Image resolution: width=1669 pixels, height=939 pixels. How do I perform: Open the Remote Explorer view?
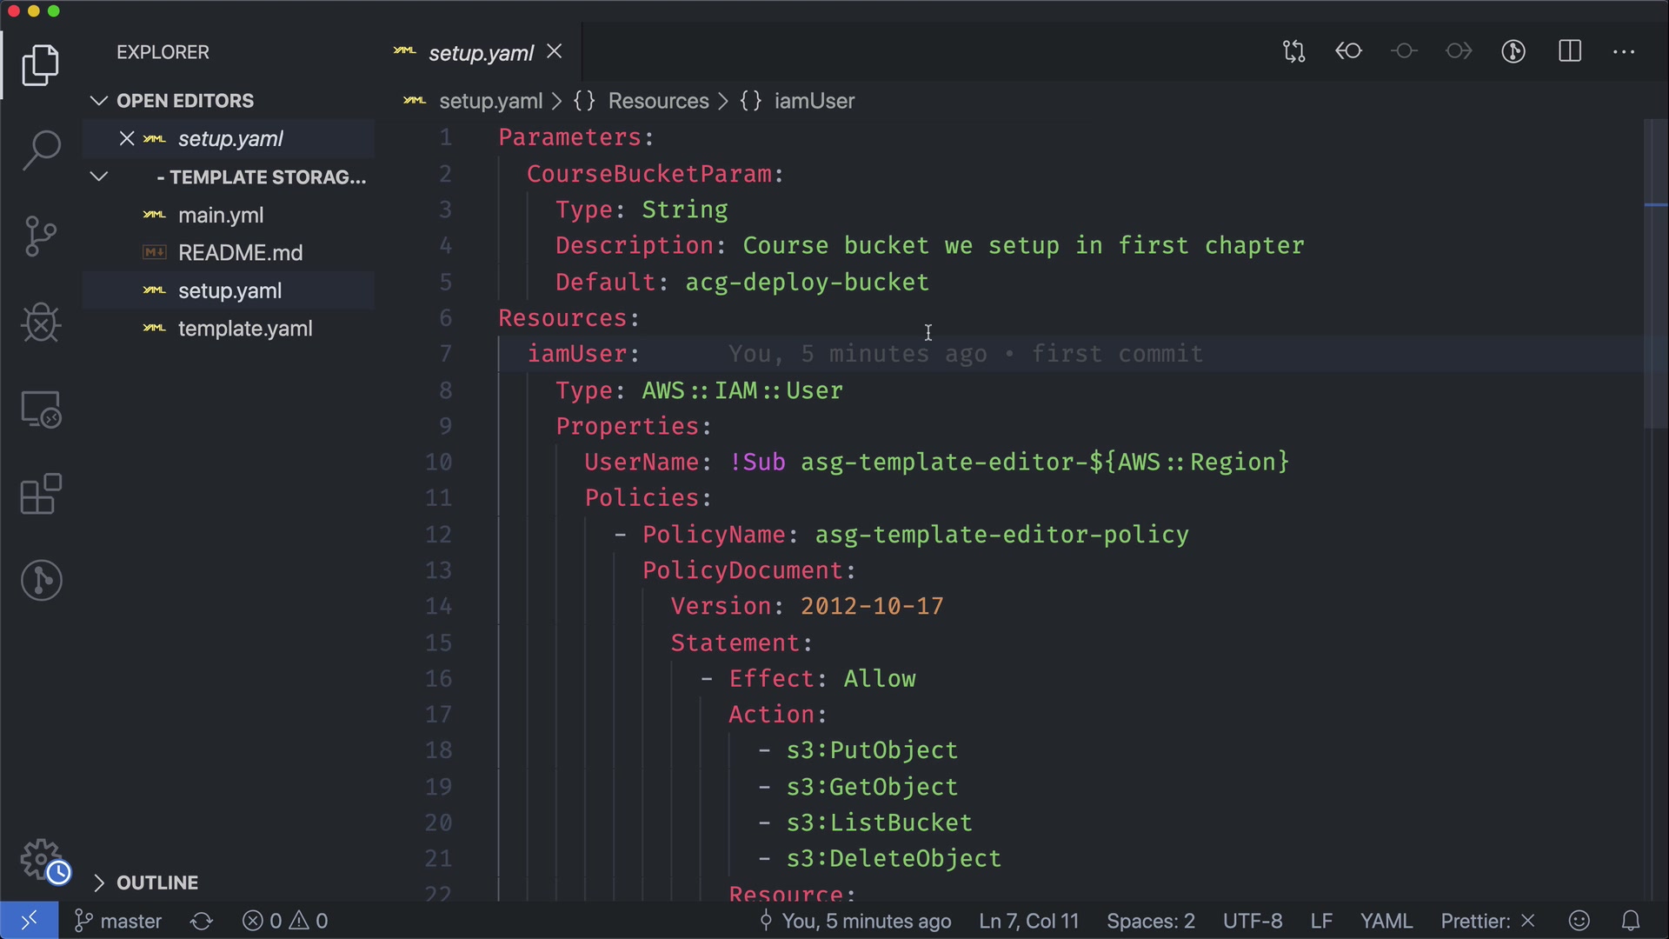tap(41, 409)
